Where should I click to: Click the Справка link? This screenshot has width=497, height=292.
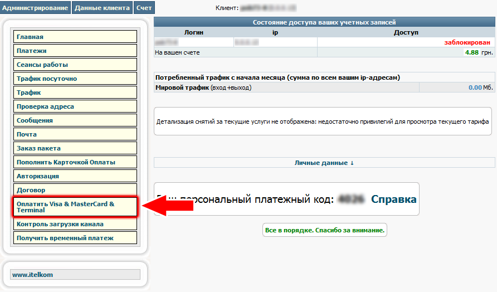(393, 199)
